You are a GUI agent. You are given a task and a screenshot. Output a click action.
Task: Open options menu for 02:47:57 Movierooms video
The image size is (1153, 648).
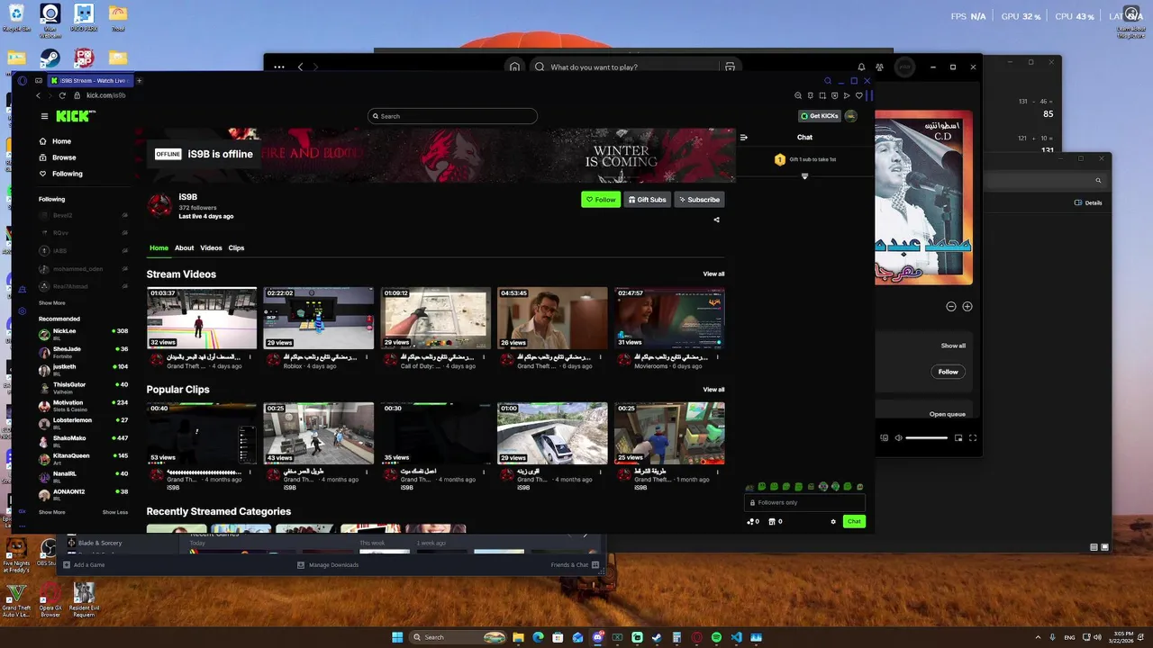tap(718, 356)
